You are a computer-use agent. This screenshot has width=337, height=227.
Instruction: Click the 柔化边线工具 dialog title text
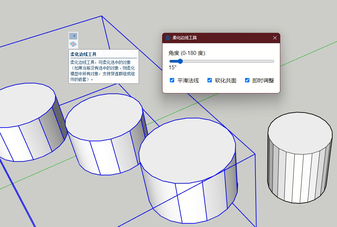[x=185, y=38]
